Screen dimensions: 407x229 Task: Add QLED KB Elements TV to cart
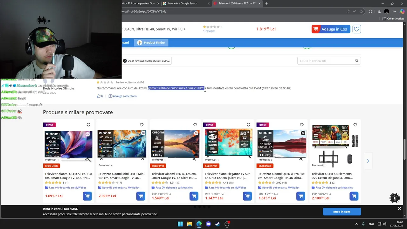click(354, 196)
